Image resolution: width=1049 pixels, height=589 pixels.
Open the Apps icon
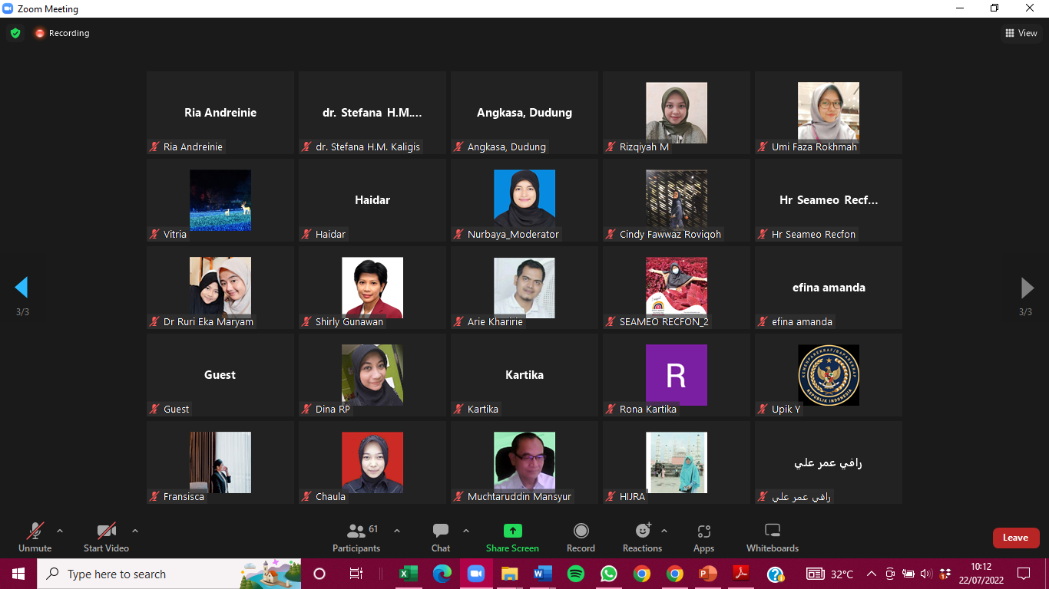point(703,531)
